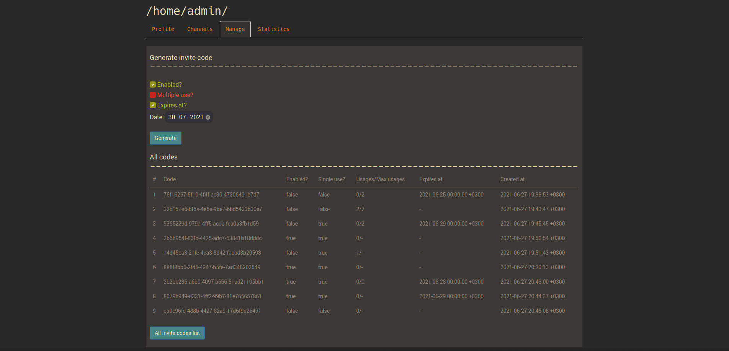Click created time 2021-06-27 20:44:37 +0300
729x351 pixels.
[533, 296]
